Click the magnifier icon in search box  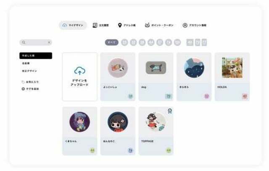tap(24, 42)
